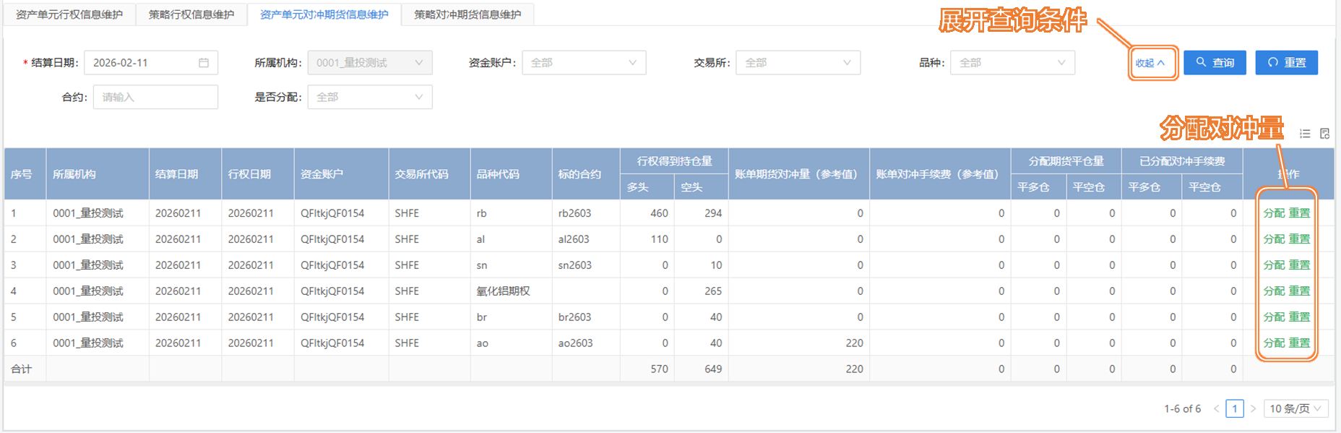The height and width of the screenshot is (433, 1341).
Task: Open the 资金账户 dropdown
Action: coord(583,63)
